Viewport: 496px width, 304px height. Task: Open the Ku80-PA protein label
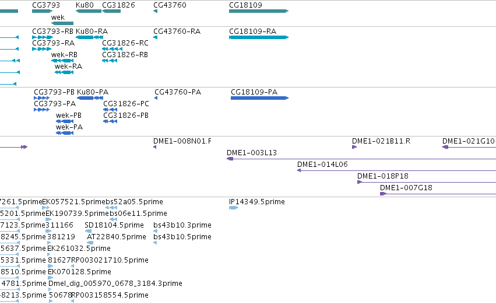point(93,92)
